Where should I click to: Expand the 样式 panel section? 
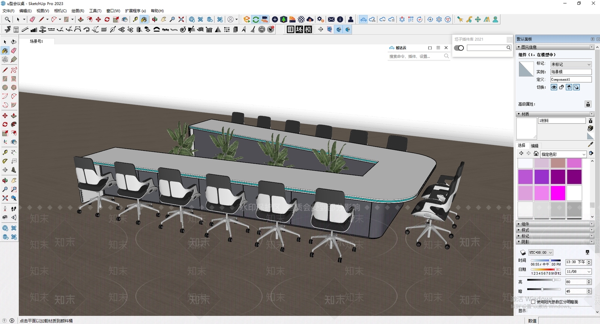click(x=555, y=230)
